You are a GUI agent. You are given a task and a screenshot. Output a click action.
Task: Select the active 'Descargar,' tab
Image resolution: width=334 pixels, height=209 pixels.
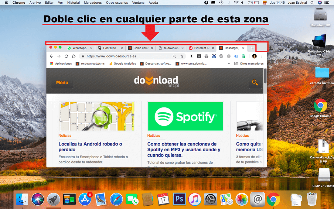[x=231, y=48]
